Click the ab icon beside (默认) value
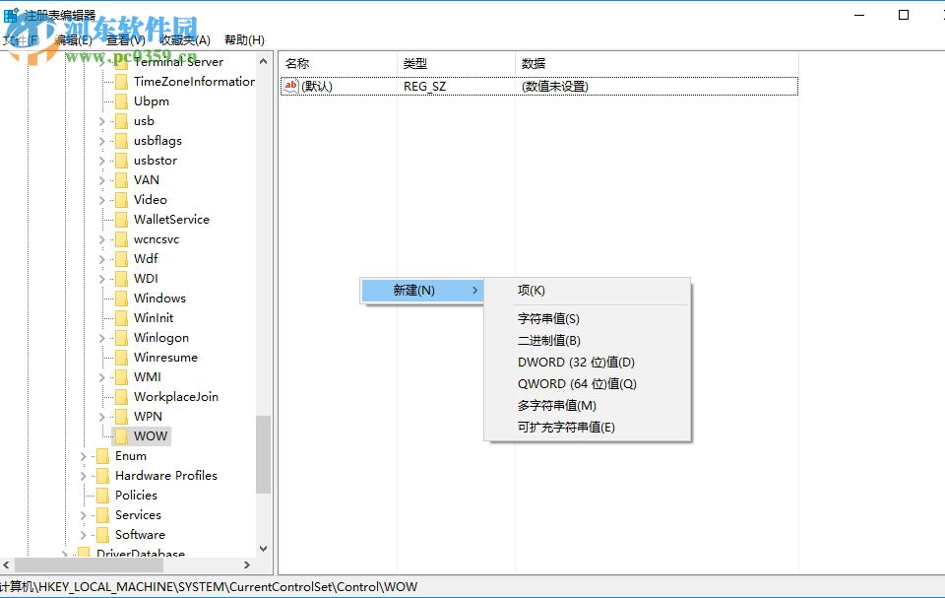This screenshot has width=945, height=598. pos(291,86)
